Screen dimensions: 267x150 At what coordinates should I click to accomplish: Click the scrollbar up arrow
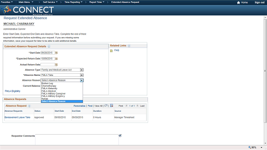click(265, 17)
